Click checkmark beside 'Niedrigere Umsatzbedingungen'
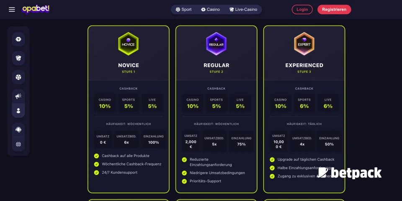 click(184, 173)
